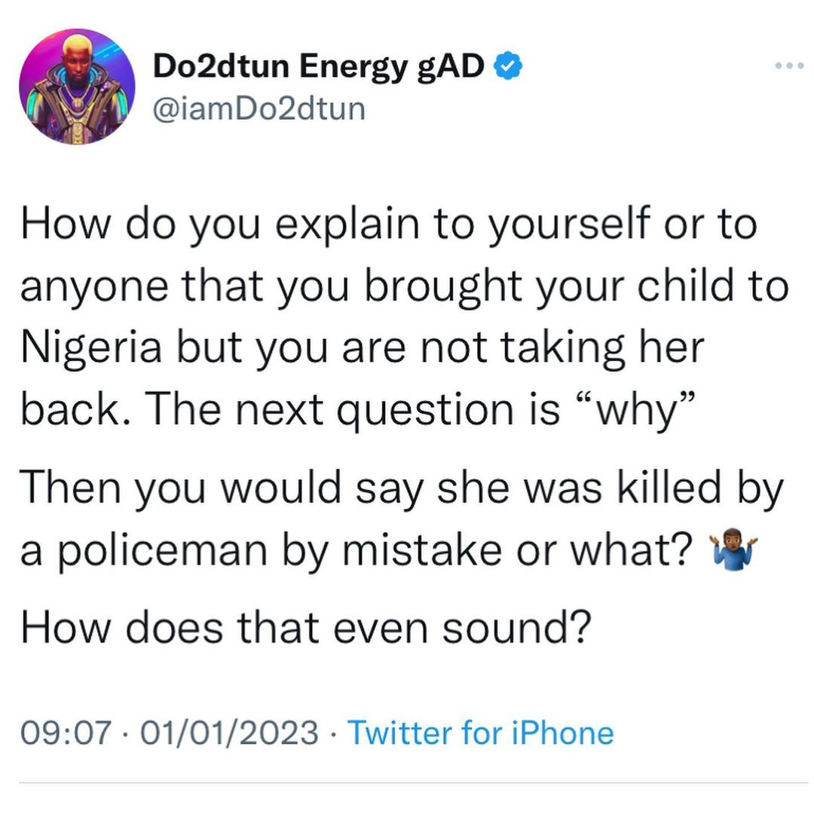Open the @iamDo2dtun handle link
Viewport: 814px width, 814px height.
coord(259,109)
